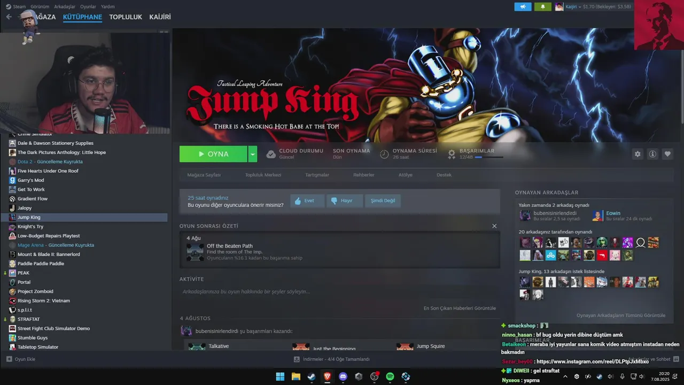This screenshot has height=385, width=684.
Task: Open Oynayan Arkadaşların Tümünü Görüntüle
Action: pyautogui.click(x=621, y=315)
